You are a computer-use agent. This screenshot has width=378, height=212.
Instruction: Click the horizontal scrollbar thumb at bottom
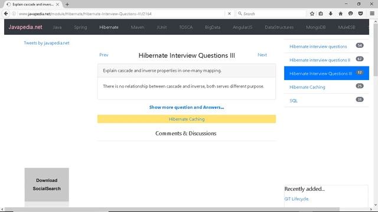pyautogui.click(x=172, y=210)
